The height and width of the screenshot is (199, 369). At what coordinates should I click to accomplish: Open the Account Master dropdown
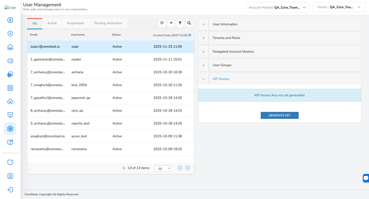click(277, 7)
